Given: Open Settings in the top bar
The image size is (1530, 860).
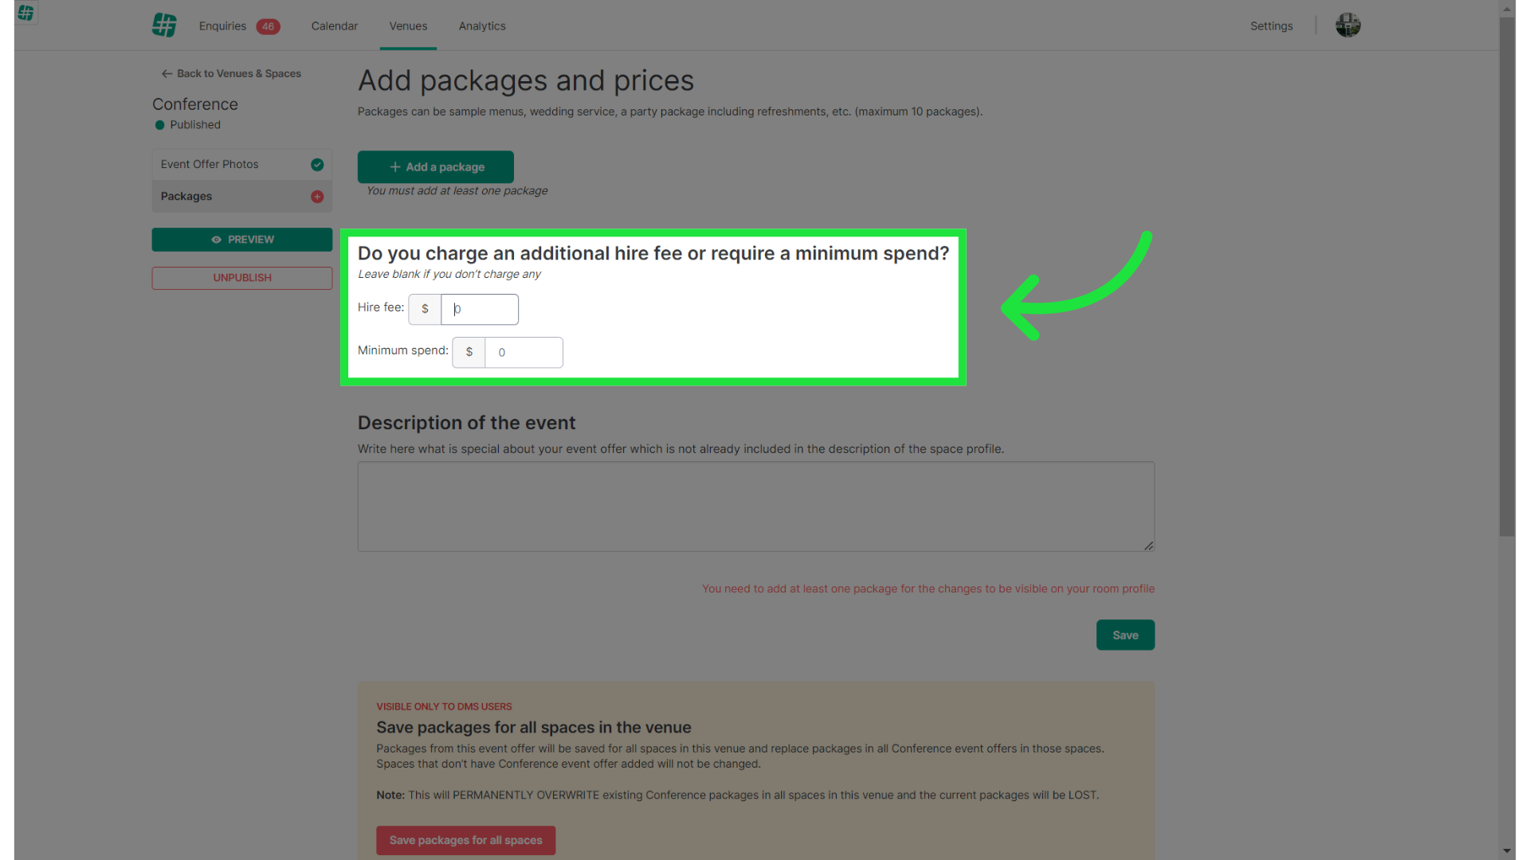Looking at the screenshot, I should coord(1271,26).
